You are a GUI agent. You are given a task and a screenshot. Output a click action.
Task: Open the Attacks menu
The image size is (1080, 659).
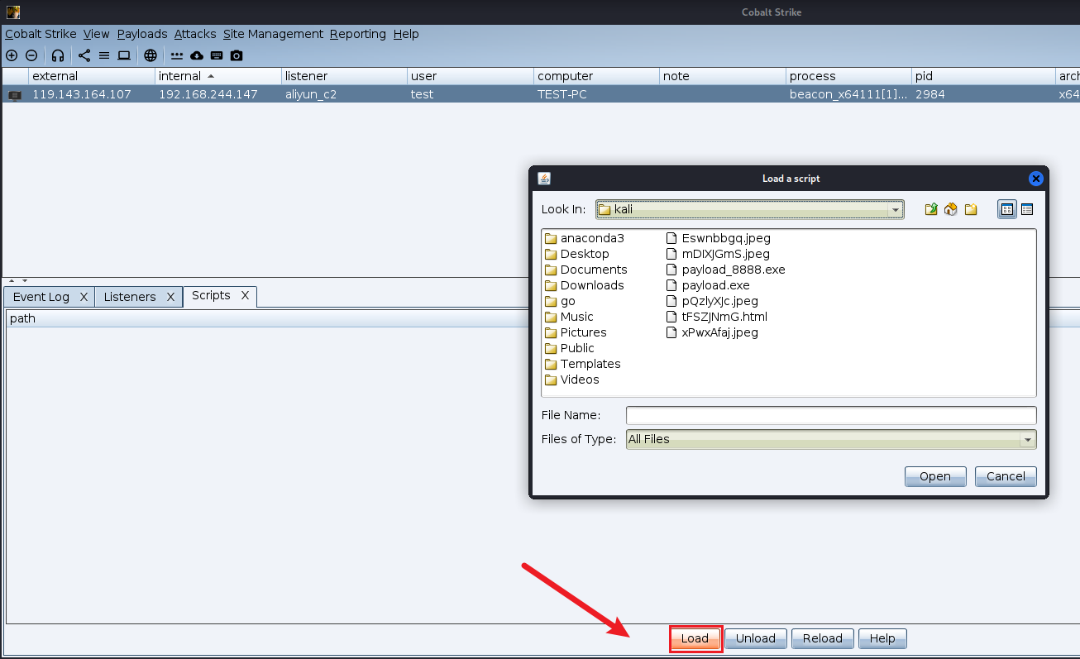(x=195, y=34)
